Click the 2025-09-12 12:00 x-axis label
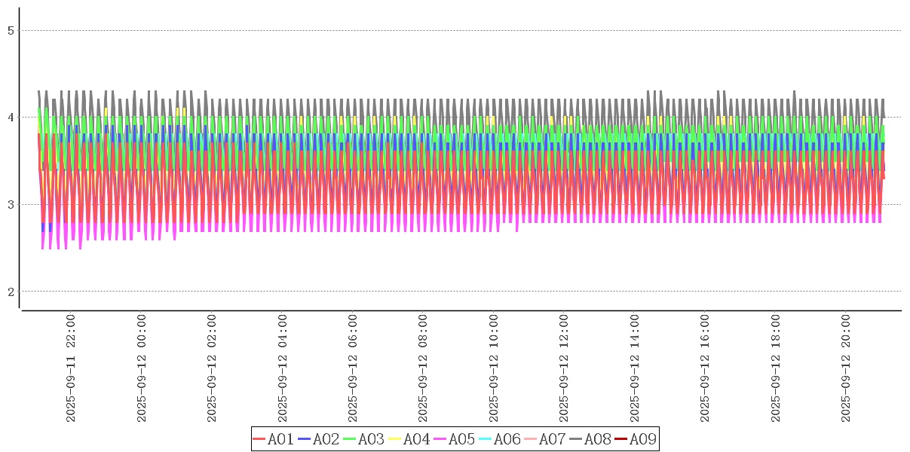Image resolution: width=910 pixels, height=452 pixels. pyautogui.click(x=565, y=369)
